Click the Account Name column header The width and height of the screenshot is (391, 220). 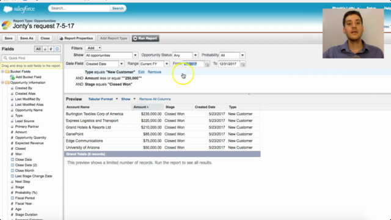[98, 107]
